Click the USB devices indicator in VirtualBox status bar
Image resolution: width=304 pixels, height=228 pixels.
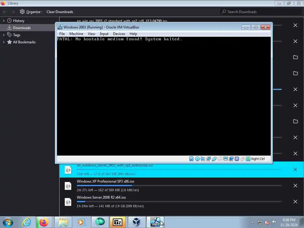214,159
